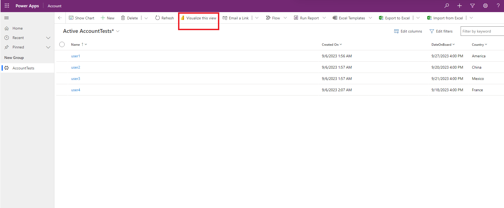
Task: Click Export to Excel
Action: click(x=394, y=18)
